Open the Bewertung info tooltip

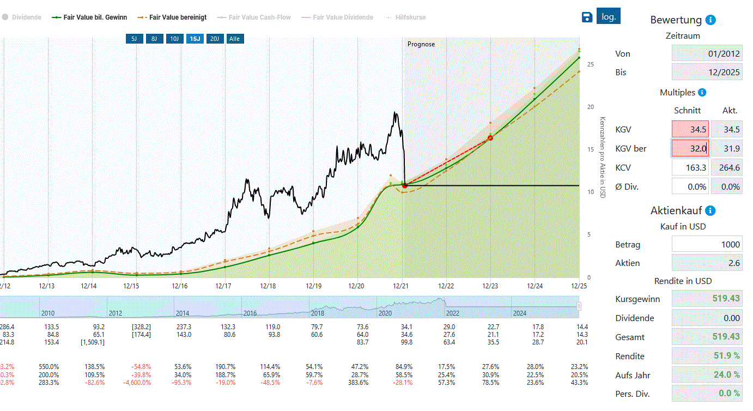point(710,20)
